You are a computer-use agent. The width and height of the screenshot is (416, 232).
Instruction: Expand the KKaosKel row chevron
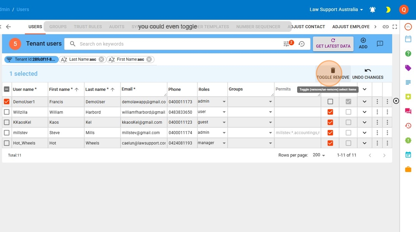pos(364,122)
